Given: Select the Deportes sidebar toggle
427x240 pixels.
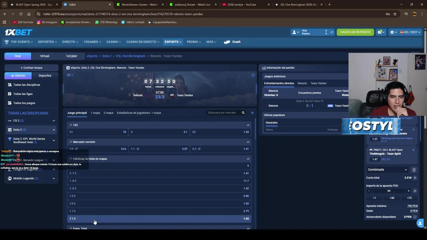Looking at the screenshot, I should point(45,76).
